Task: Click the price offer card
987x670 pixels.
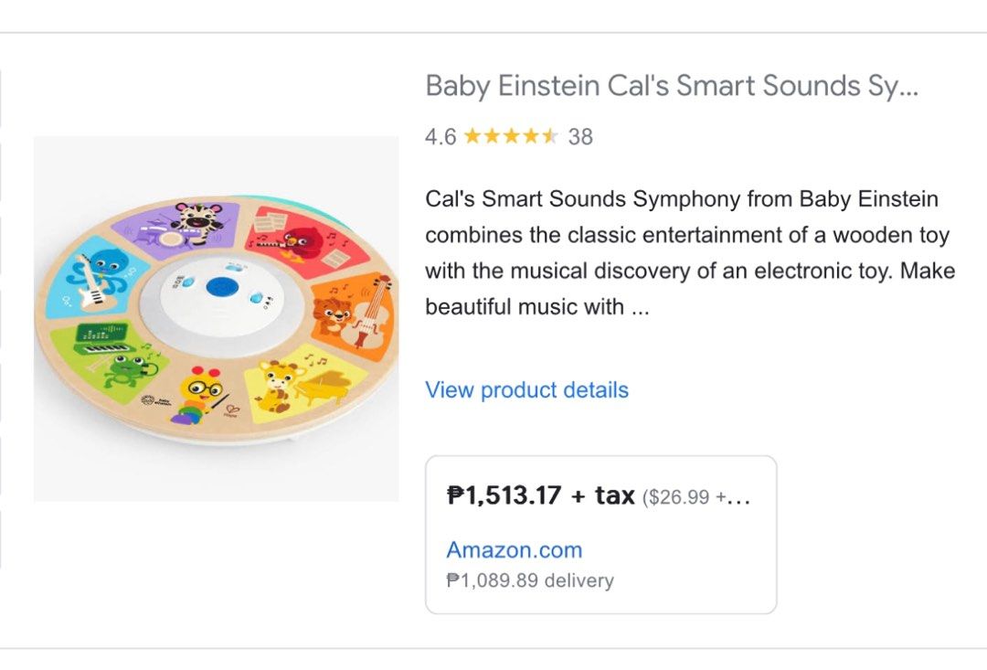Action: [x=601, y=532]
